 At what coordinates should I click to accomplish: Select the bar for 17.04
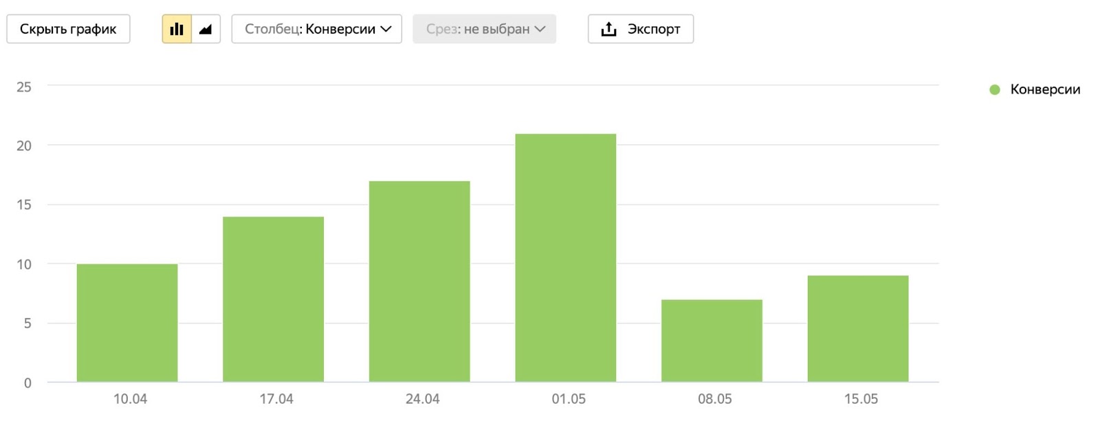click(x=274, y=299)
